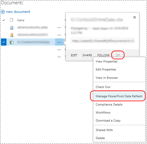Choose Download a Copy menu item
Image resolution: width=147 pixels, height=144 pixels.
click(108, 121)
